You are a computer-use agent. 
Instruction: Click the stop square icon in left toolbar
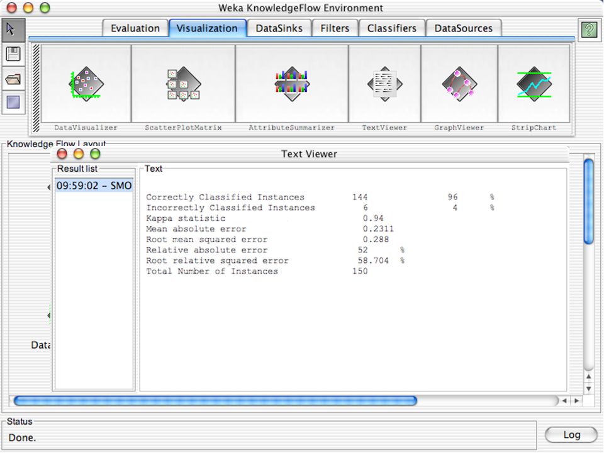click(x=13, y=103)
